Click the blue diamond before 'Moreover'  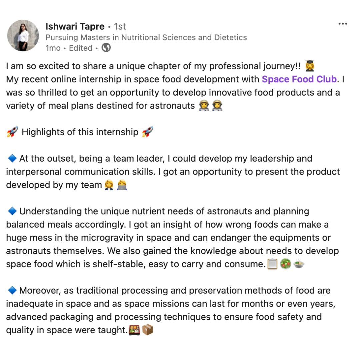click(12, 291)
